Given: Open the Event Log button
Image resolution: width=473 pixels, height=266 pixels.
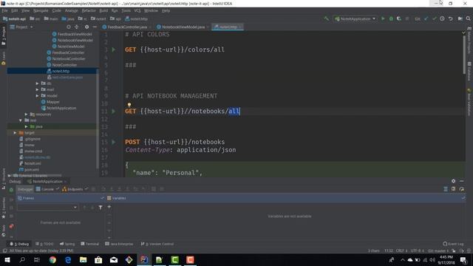Looking at the screenshot, I should [453, 244].
